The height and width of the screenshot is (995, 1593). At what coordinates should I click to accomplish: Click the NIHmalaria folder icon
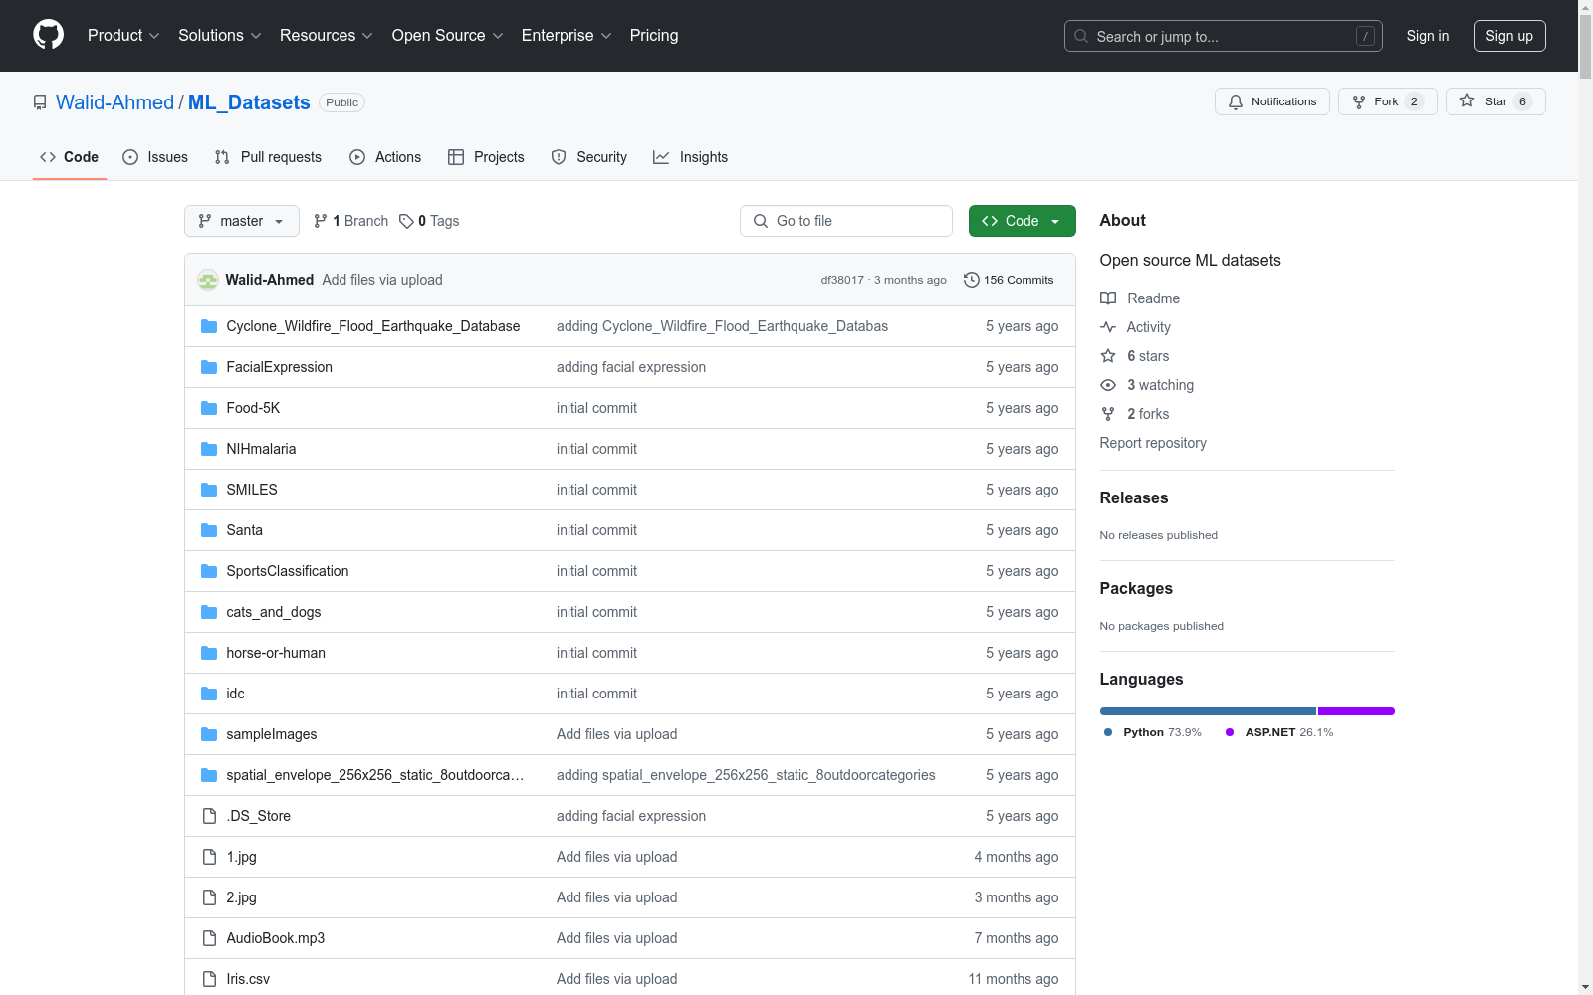point(209,449)
